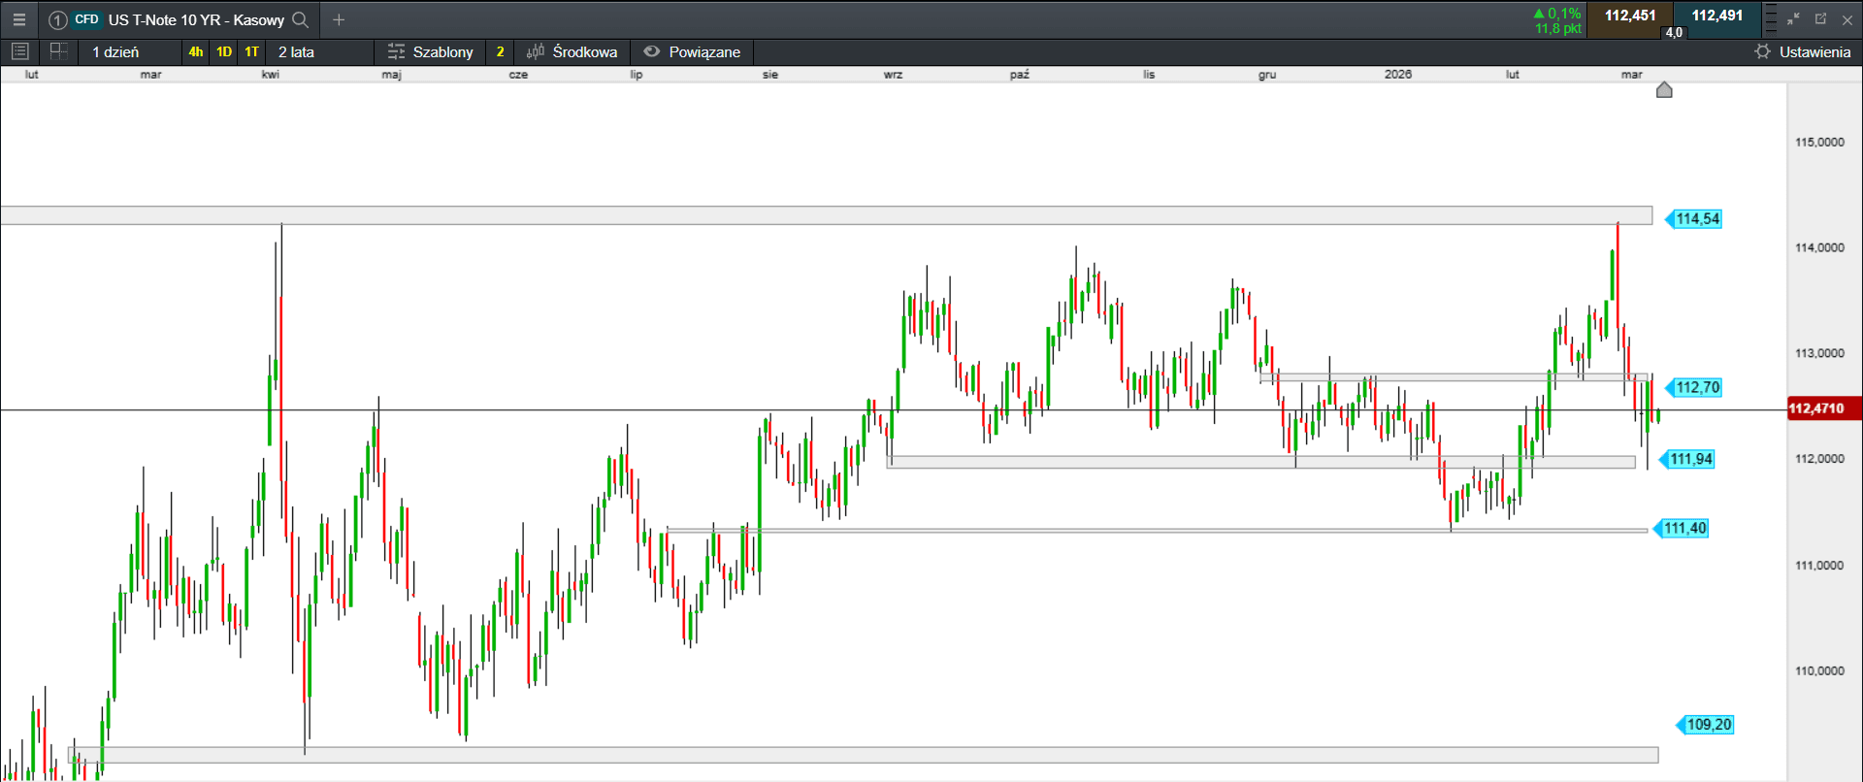The width and height of the screenshot is (1863, 782).
Task: Open the chart layout grid icon
Action: coord(58,51)
